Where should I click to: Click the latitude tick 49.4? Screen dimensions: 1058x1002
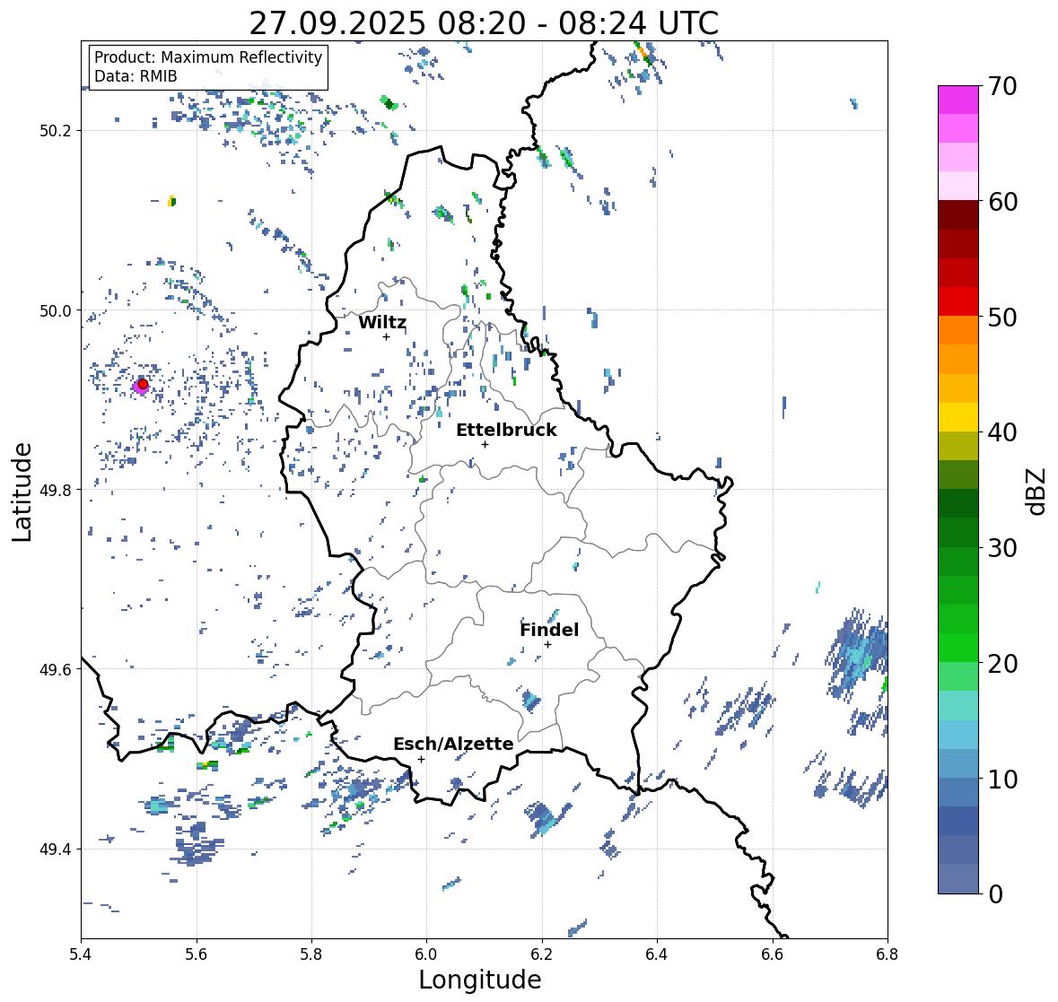pos(56,850)
